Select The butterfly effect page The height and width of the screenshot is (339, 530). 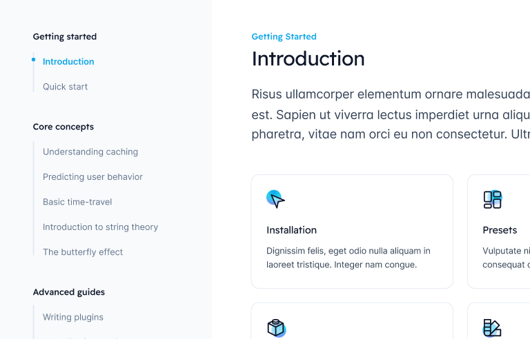click(x=83, y=252)
